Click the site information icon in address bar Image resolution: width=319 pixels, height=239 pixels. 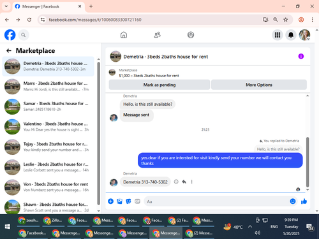tap(43, 20)
